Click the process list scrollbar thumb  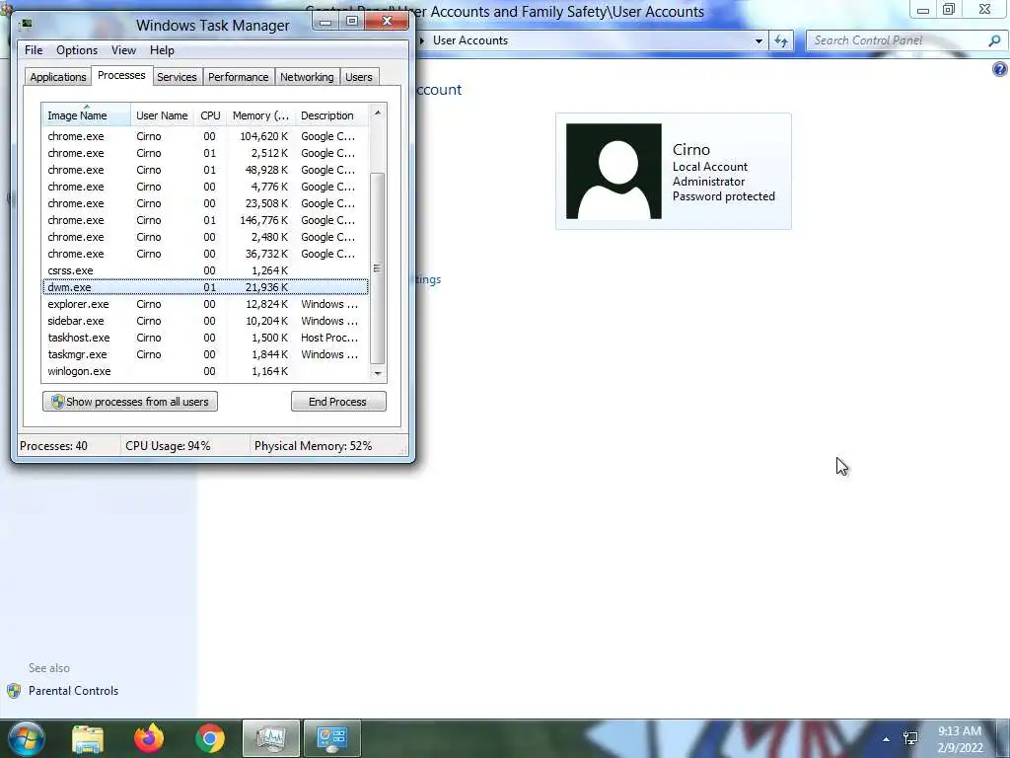(x=378, y=268)
